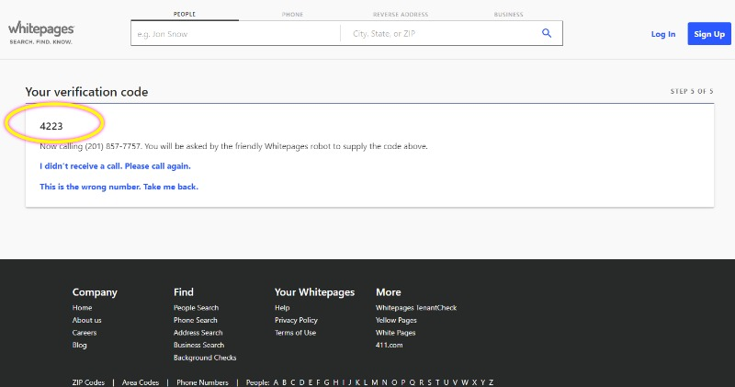Go to Phone Search in footer
The width and height of the screenshot is (735, 387).
[195, 320]
